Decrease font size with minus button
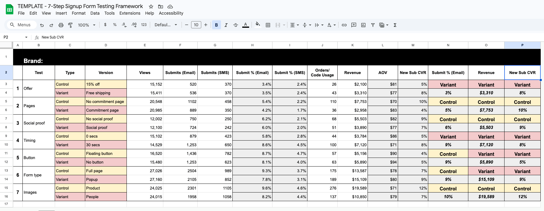The height and width of the screenshot is (211, 544). [187, 25]
